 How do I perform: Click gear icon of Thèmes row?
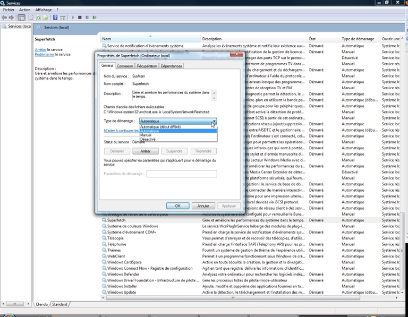click(x=104, y=250)
